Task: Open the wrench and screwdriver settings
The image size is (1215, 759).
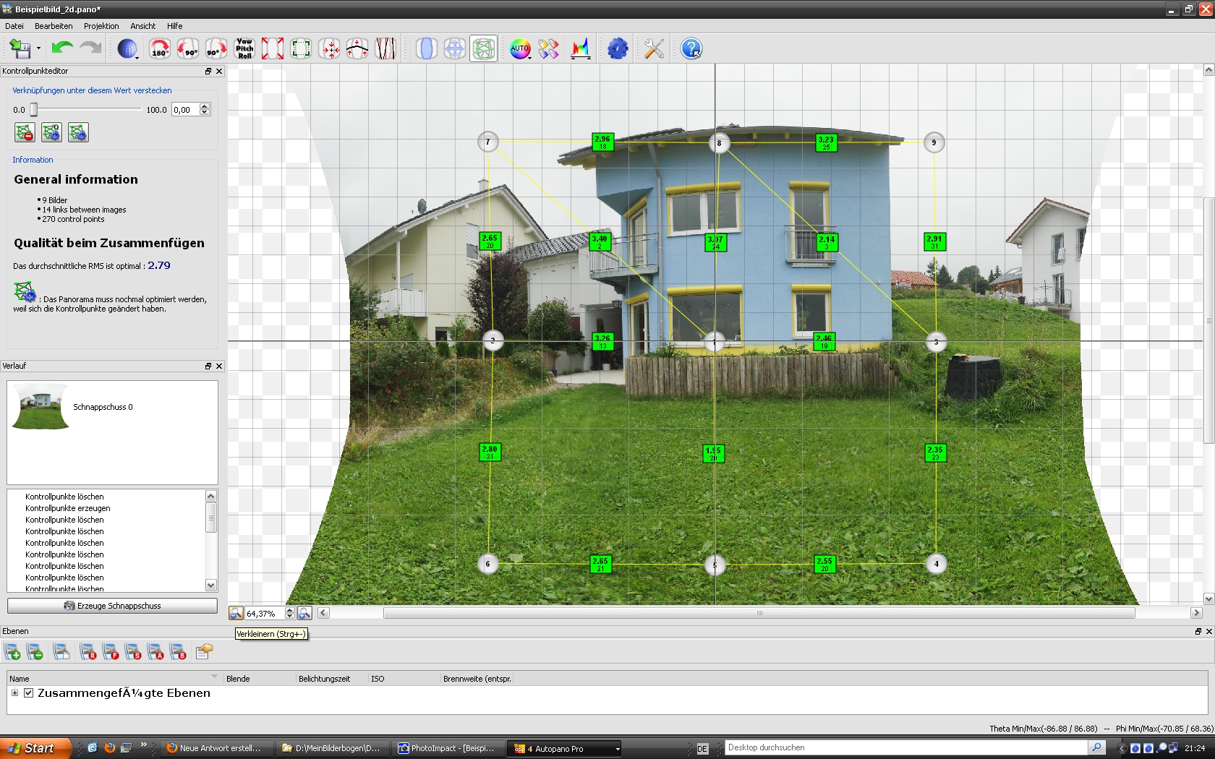Action: click(654, 48)
